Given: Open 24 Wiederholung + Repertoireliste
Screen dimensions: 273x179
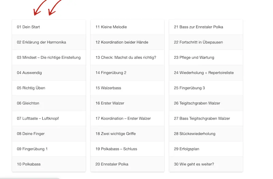Looking at the screenshot, I should click(206, 73).
